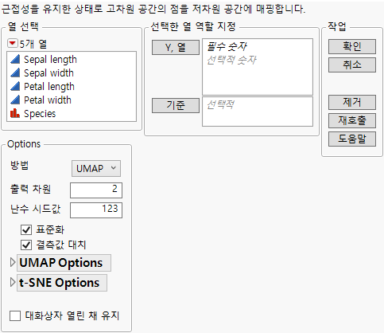Click the UMAP Options section header
The height and width of the screenshot is (333, 384).
(x=64, y=263)
